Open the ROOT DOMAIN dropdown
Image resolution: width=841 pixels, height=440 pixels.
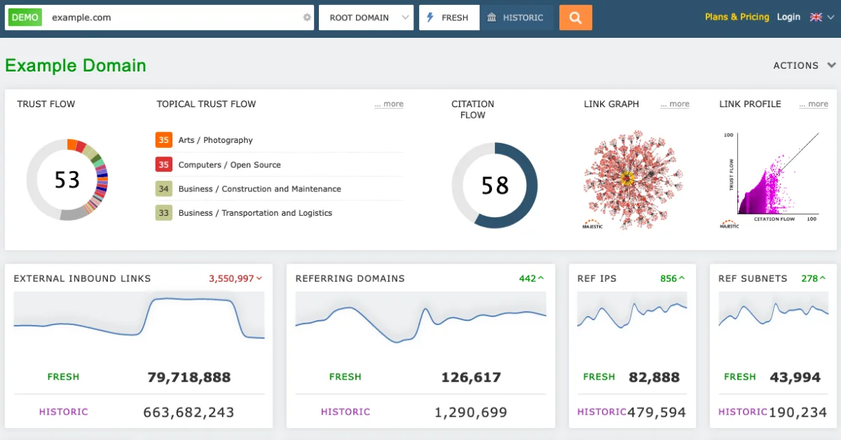[365, 17]
